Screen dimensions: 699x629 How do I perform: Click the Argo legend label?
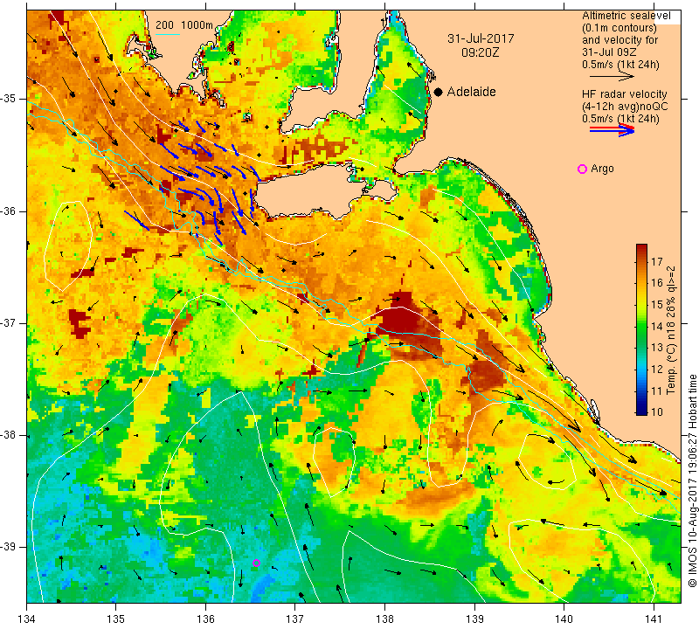click(x=602, y=169)
